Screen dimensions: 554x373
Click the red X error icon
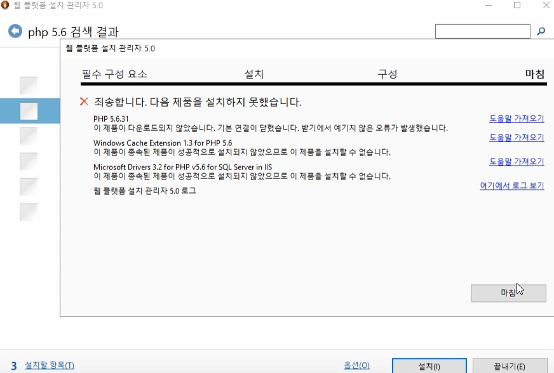(84, 101)
